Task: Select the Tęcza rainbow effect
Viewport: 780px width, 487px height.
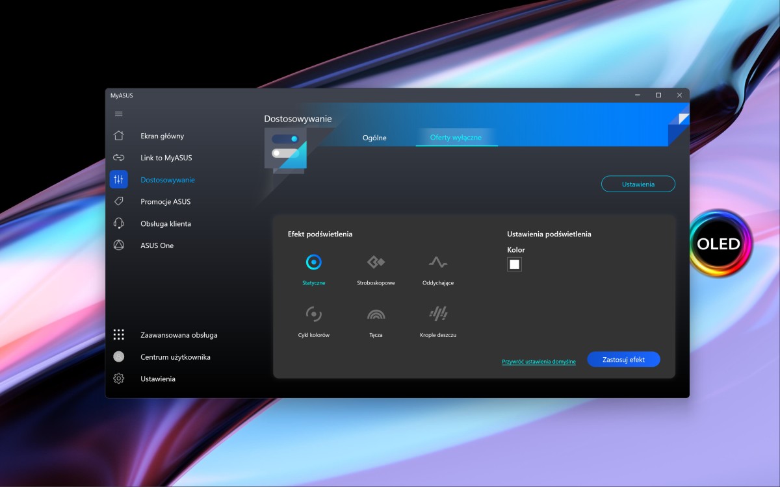Action: pyautogui.click(x=375, y=314)
